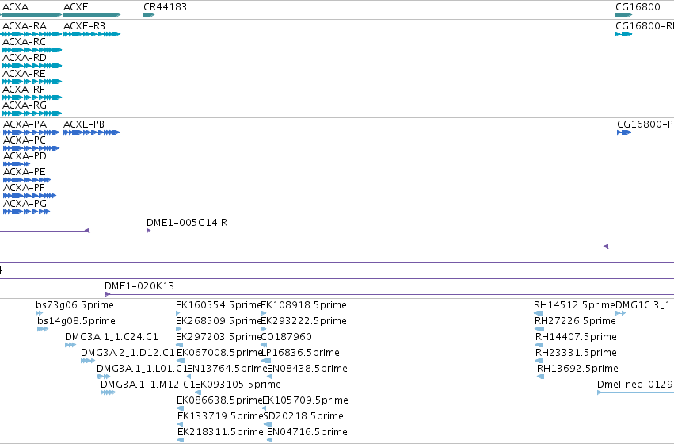Select protein ACXA-PA

[31, 132]
